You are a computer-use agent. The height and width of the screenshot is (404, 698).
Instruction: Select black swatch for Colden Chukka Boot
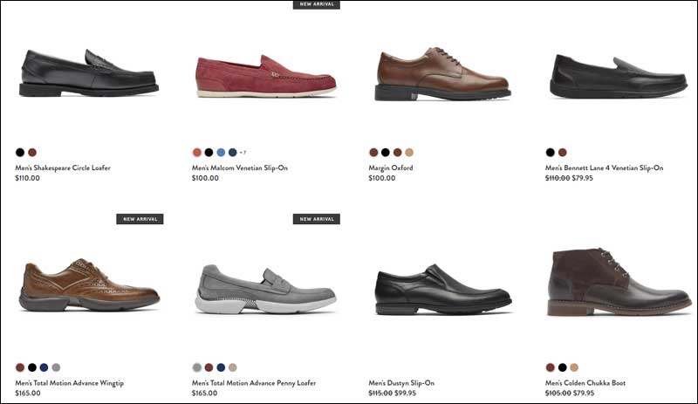pyautogui.click(x=562, y=367)
